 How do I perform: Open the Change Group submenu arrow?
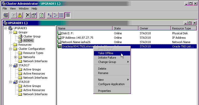[128, 62]
